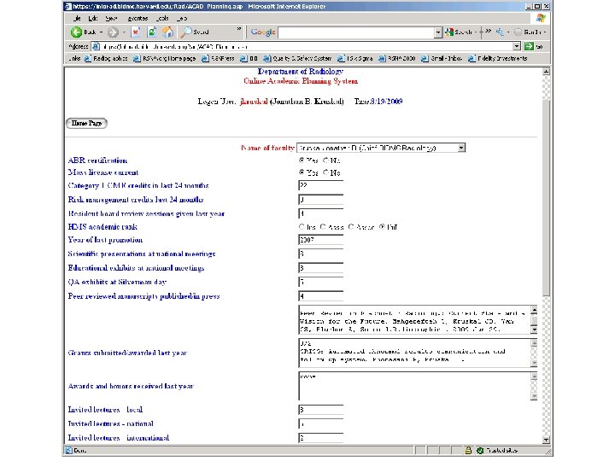Open the RSNA 2000 links bar favorite
This screenshot has width=615, height=461.
tap(397, 58)
